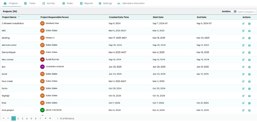Image resolution: width=257 pixels, height=122 pixels.
Task: Click the Deleted User avatar
Action: 42,23
